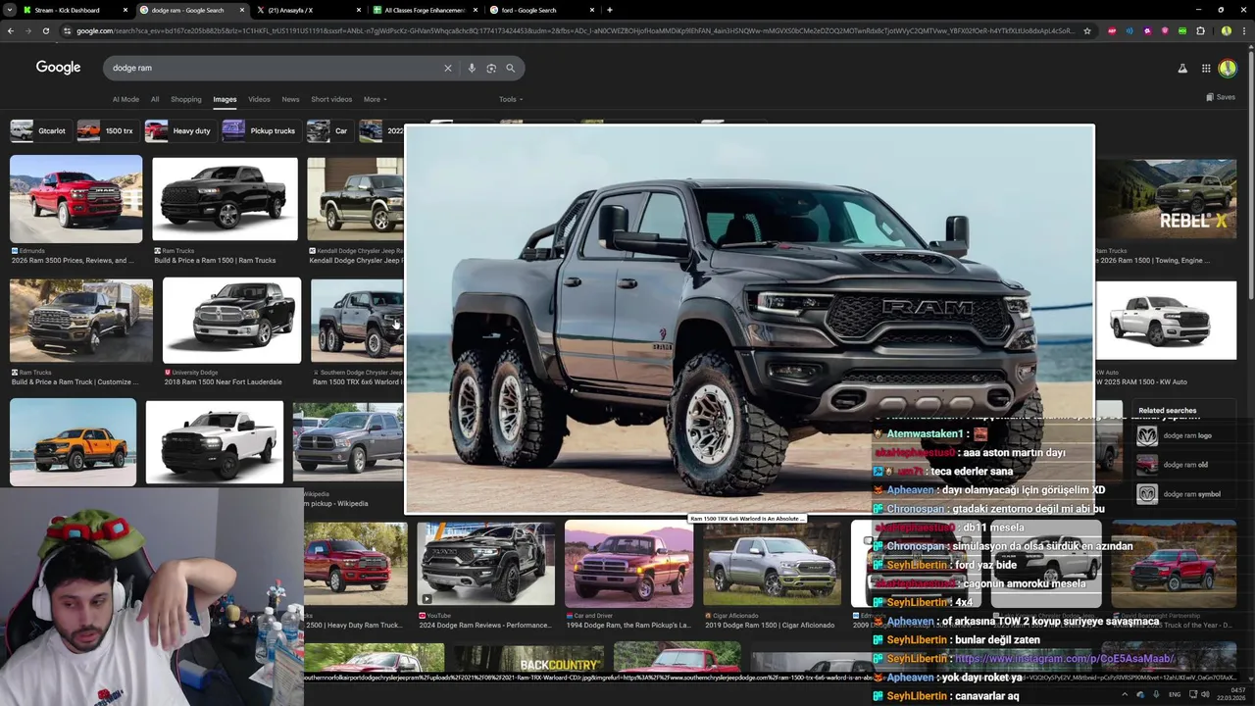Close the ford - Google Search tab
This screenshot has height=706, width=1255.
591,10
